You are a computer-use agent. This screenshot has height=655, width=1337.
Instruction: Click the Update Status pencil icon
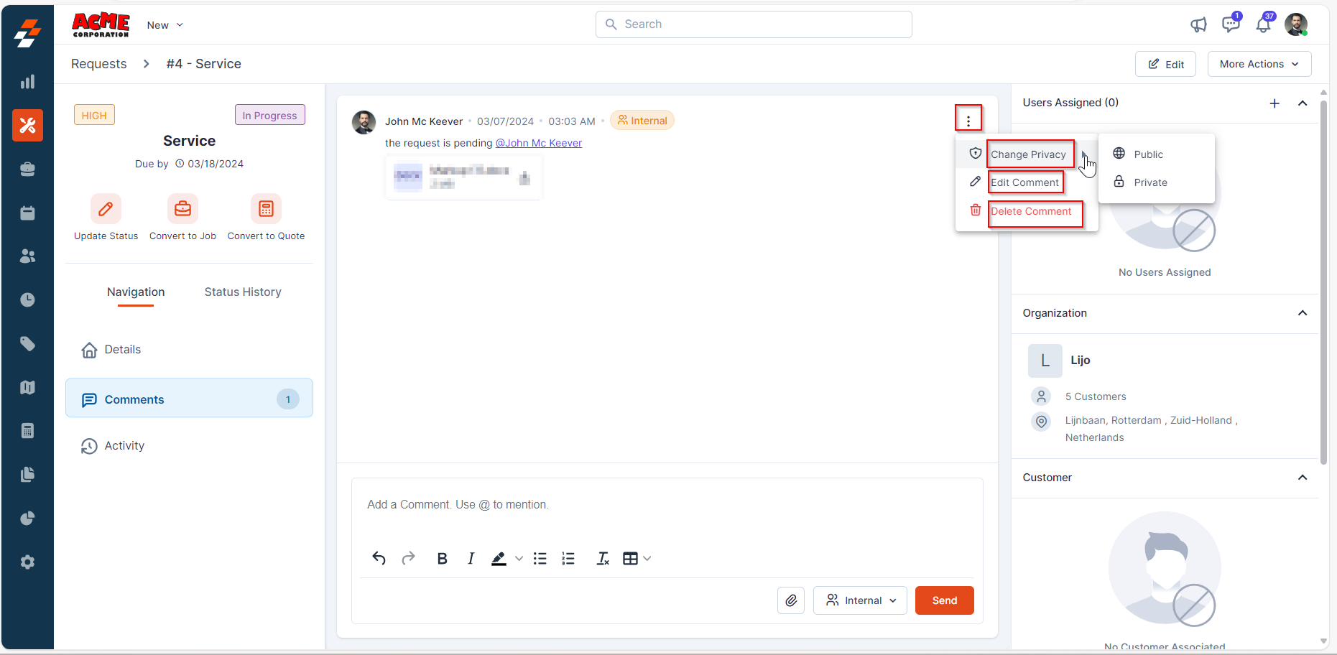coord(106,209)
